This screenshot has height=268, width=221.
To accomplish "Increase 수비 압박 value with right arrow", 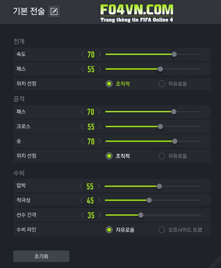I will [99, 186].
